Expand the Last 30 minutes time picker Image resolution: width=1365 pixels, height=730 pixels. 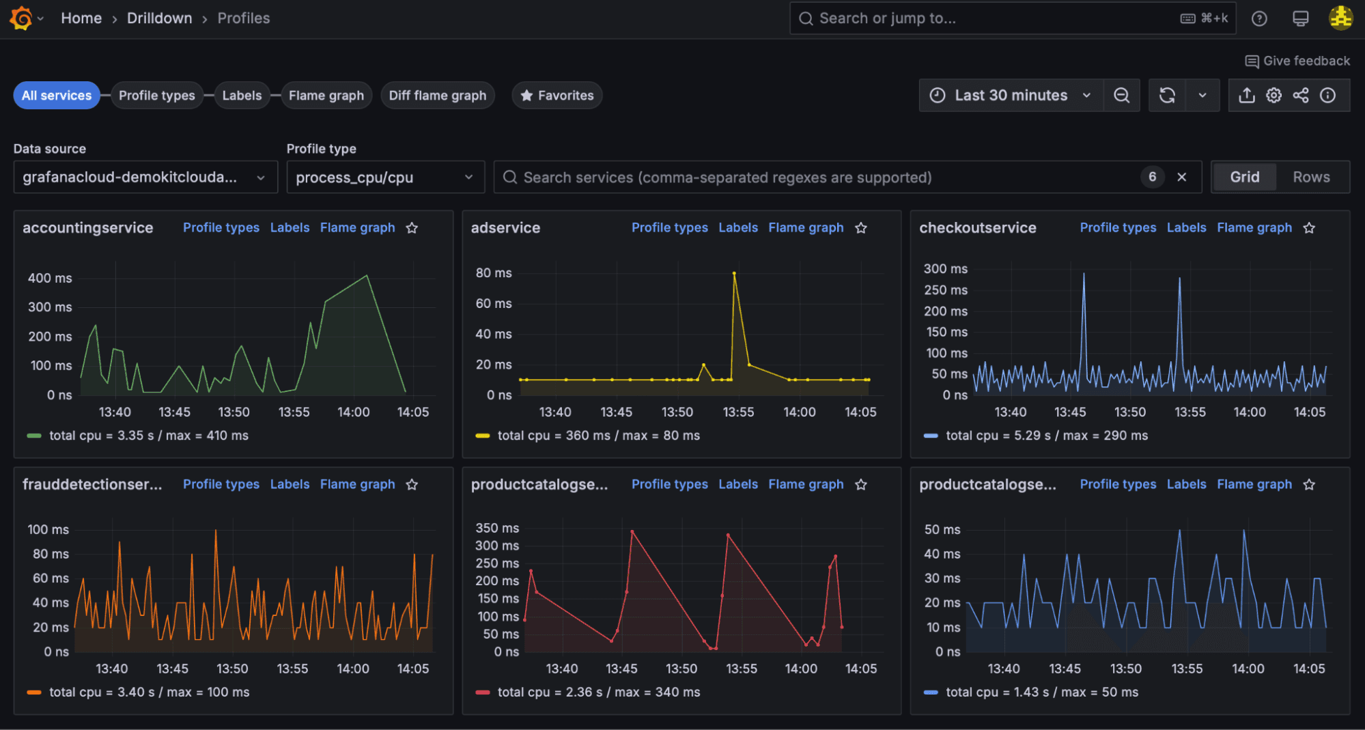(x=1009, y=95)
